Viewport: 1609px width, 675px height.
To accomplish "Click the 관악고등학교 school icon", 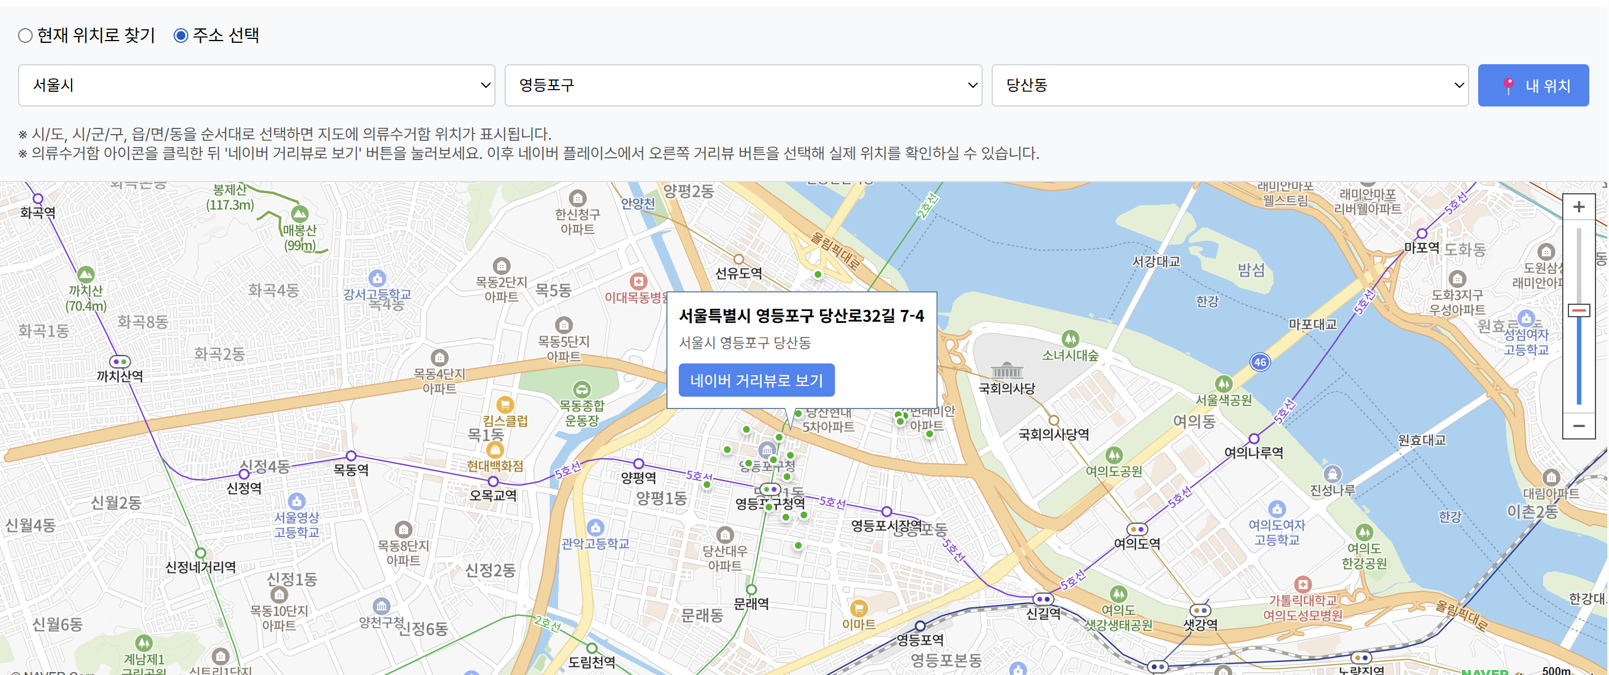I will [x=595, y=527].
